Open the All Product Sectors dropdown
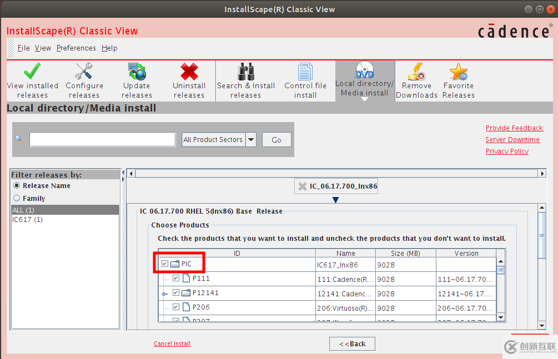Viewport: 558px width, 359px height. 251,139
